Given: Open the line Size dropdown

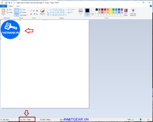Looking at the screenshot, I should coord(81,12).
